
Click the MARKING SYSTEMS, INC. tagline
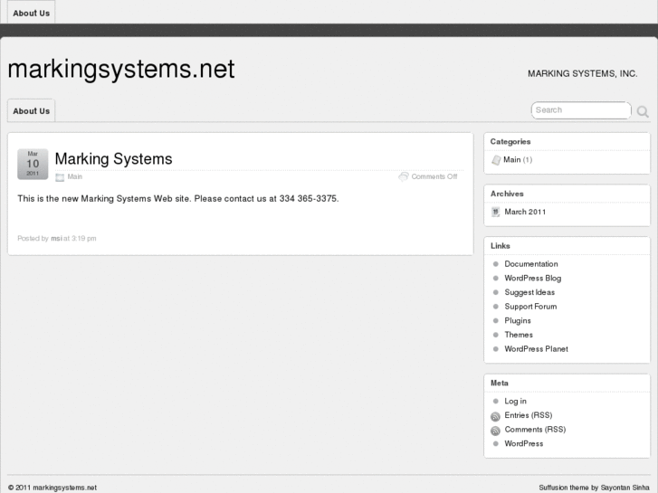pyautogui.click(x=583, y=73)
